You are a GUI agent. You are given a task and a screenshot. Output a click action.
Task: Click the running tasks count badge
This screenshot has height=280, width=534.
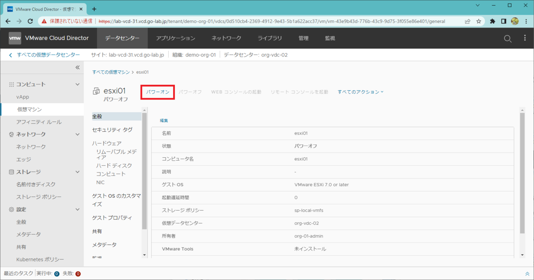click(57, 274)
